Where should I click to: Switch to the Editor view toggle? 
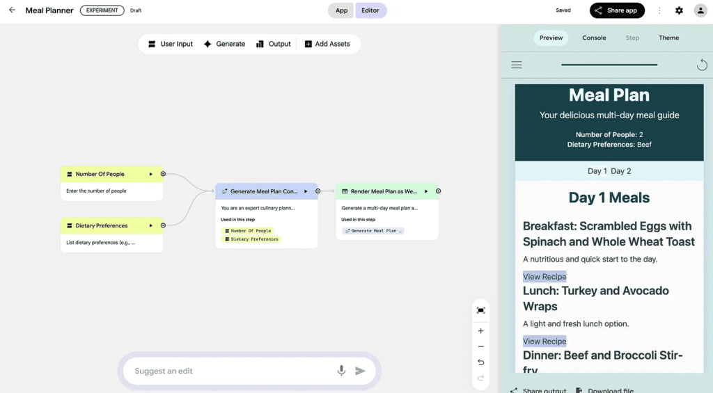[x=370, y=10]
